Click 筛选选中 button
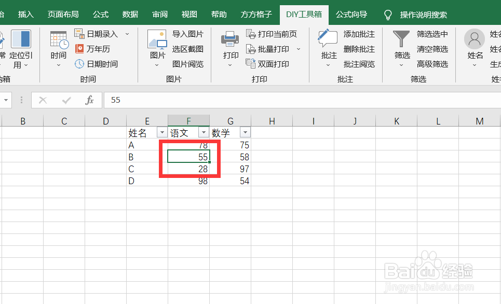 [x=432, y=34]
